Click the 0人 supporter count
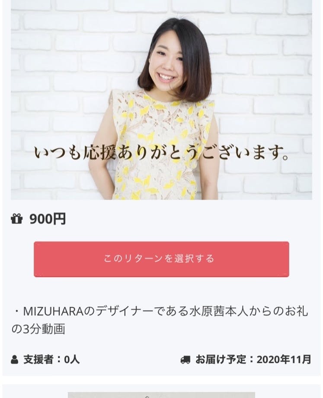323x398 pixels. [72, 360]
